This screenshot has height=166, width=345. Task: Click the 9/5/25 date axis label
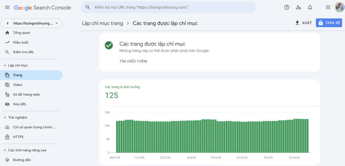click(x=268, y=158)
